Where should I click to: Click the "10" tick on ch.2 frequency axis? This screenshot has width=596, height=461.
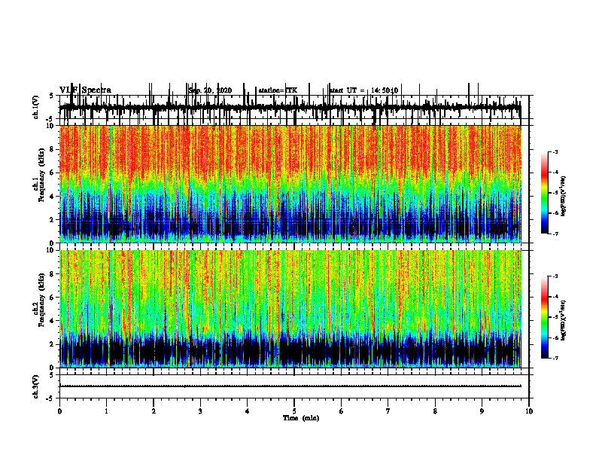(x=51, y=250)
